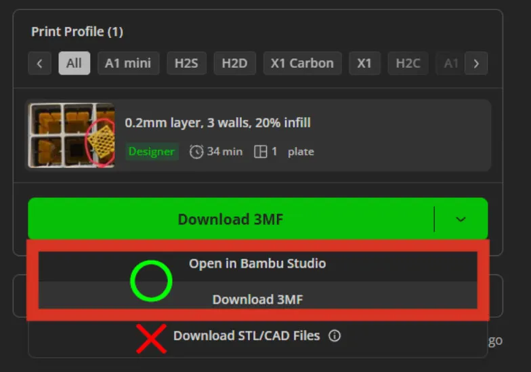Filter profiles by A1 mini
The width and height of the screenshot is (531, 372).
pos(129,64)
